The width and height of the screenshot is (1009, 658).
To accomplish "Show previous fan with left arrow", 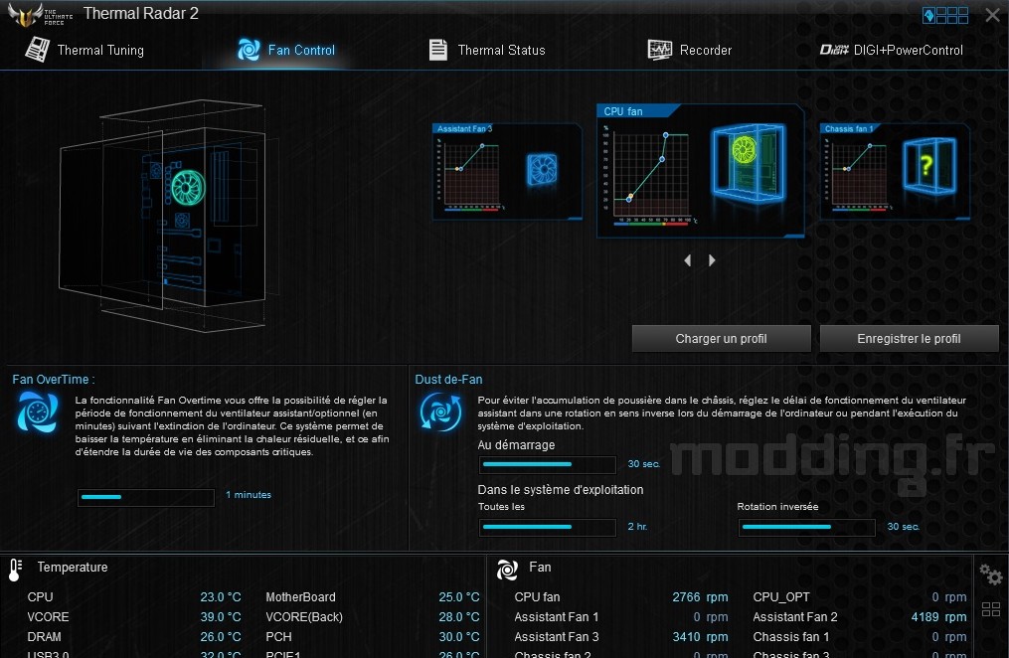I will point(688,260).
